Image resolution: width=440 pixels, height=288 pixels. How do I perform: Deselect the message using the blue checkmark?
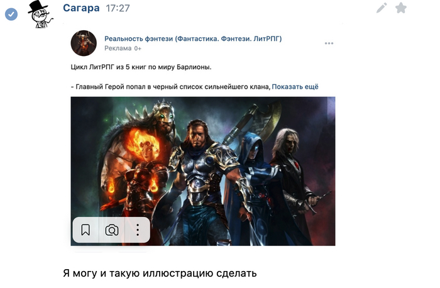(11, 14)
